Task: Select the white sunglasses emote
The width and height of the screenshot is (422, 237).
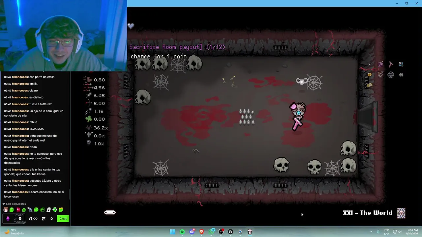Action: 48,210
